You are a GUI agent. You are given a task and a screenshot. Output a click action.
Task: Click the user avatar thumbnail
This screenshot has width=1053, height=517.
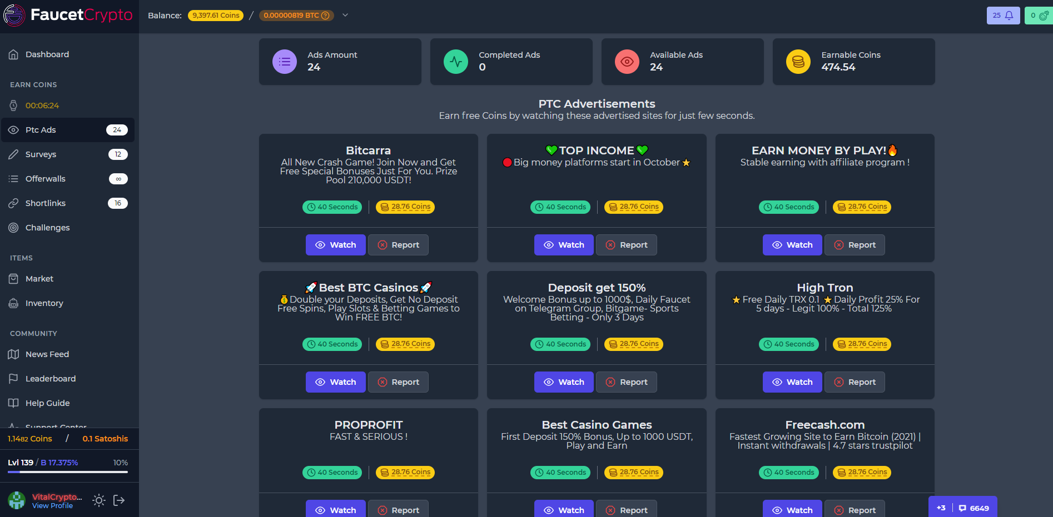coord(17,500)
